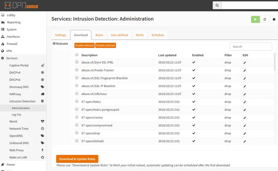Open the Schedule tab
This screenshot has height=171, width=278.
[157, 35]
